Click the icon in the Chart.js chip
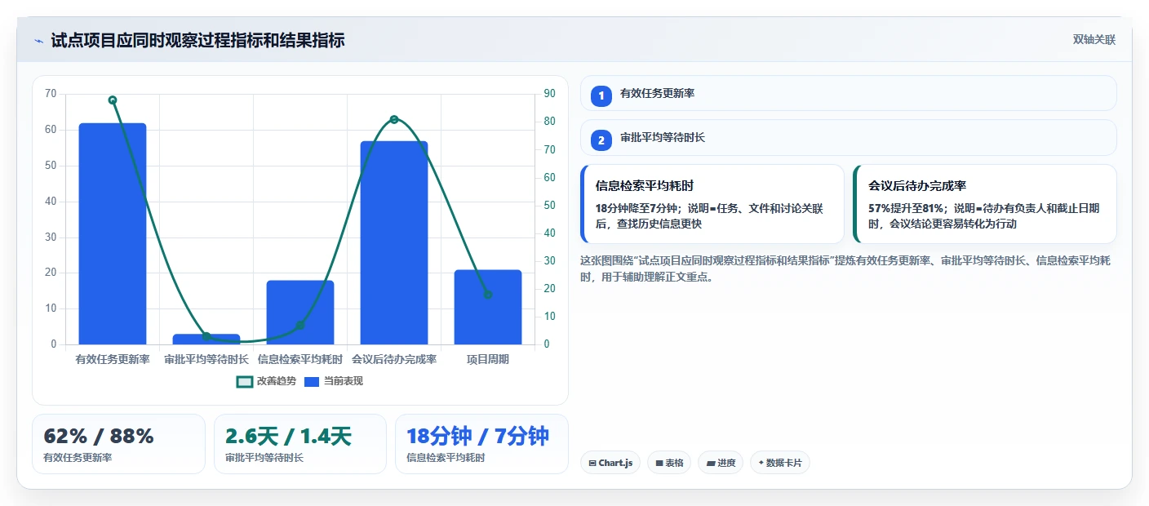The width and height of the screenshot is (1149, 506). click(x=592, y=463)
